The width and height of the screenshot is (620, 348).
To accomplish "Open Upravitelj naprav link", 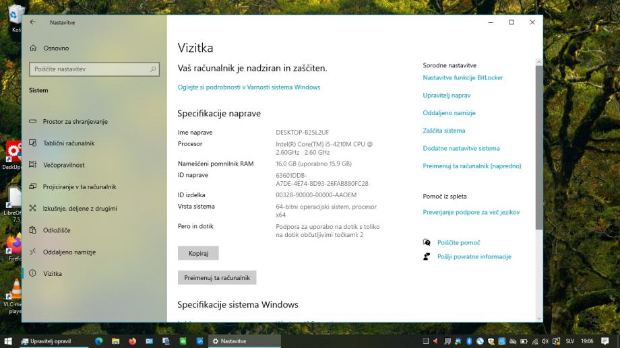I will (446, 96).
